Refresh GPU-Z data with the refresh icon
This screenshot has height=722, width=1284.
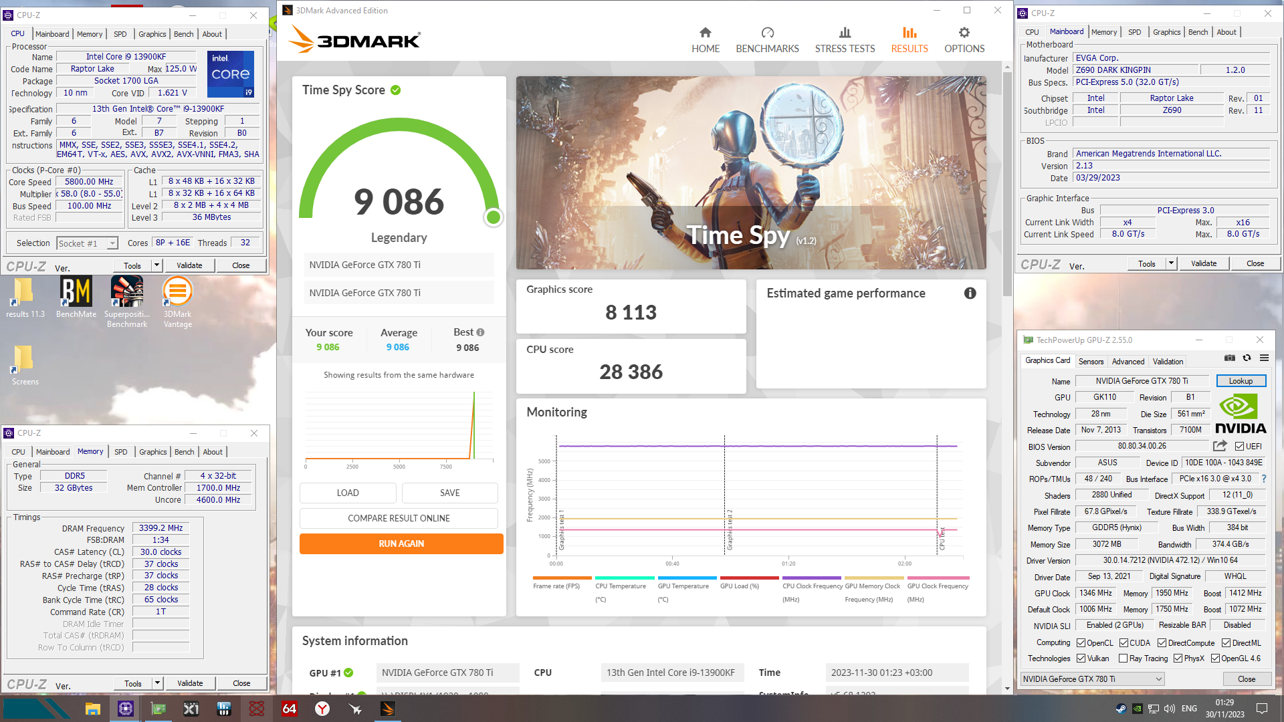(x=1247, y=358)
